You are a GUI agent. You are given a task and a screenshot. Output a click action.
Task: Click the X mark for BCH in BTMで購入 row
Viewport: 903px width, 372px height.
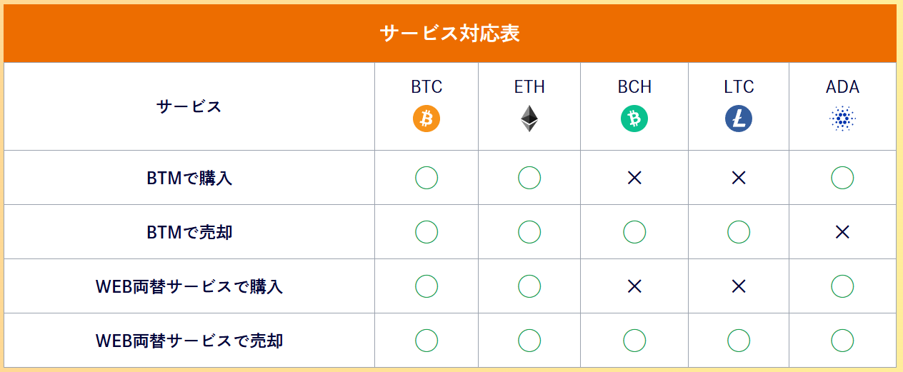[x=634, y=178]
